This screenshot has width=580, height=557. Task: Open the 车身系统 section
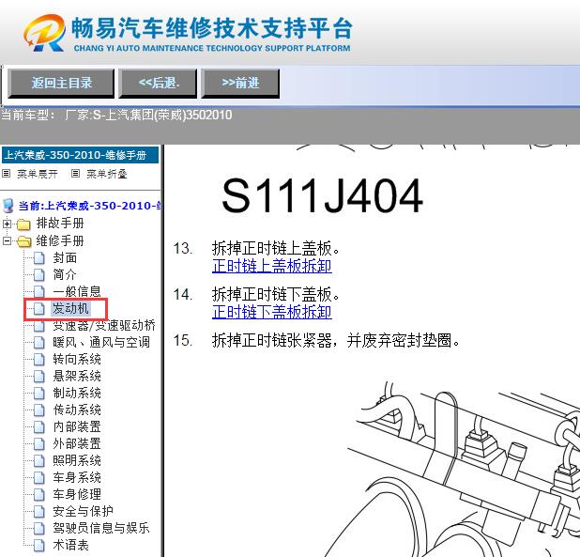click(77, 477)
